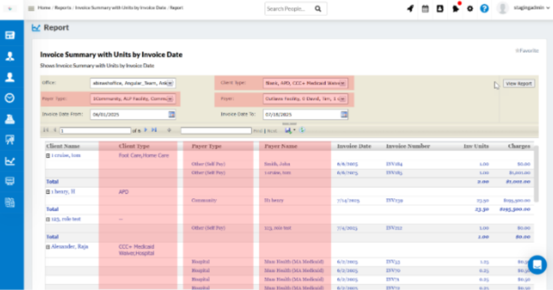Open the line chart reports sidebar icon
The image size is (553, 290).
pyautogui.click(x=10, y=161)
